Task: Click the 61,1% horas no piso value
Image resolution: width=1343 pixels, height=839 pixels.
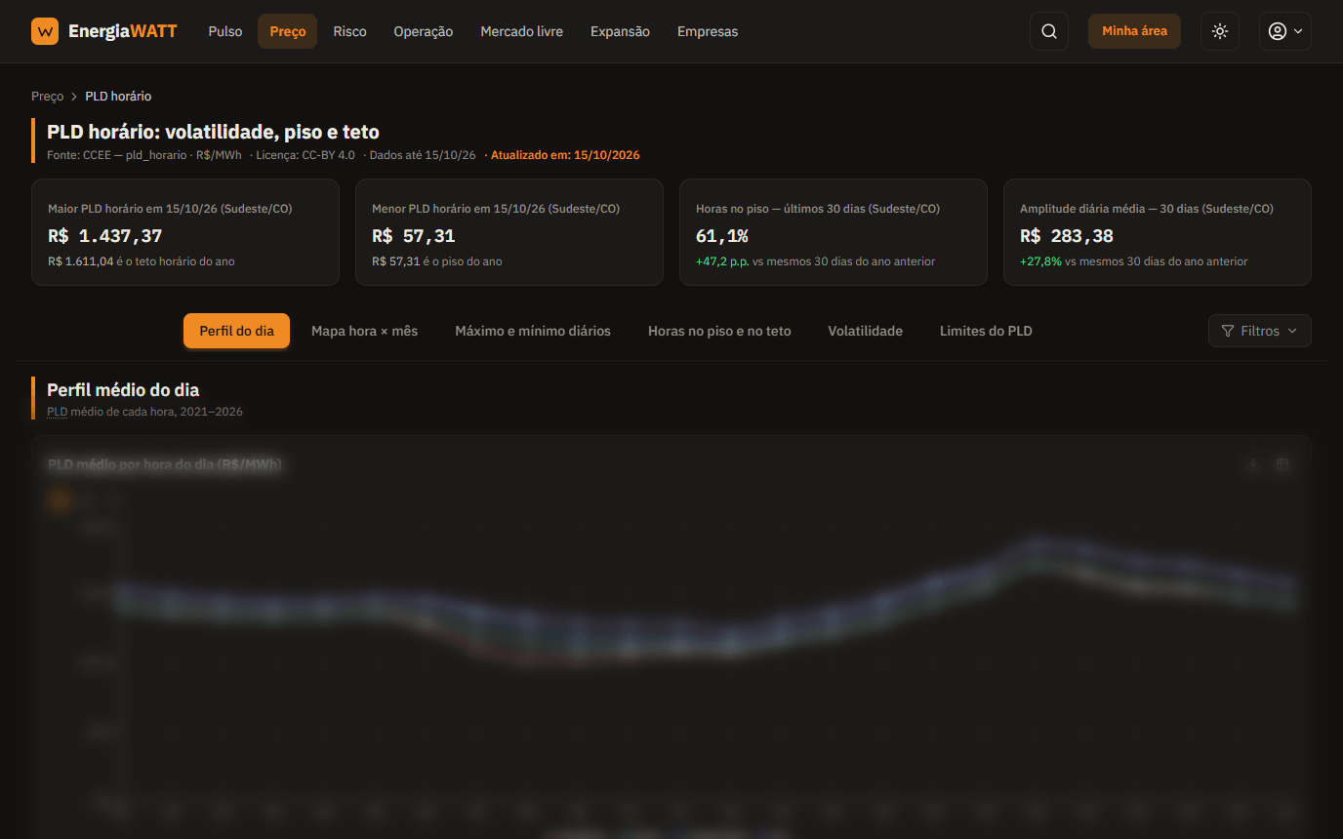Action: [722, 236]
